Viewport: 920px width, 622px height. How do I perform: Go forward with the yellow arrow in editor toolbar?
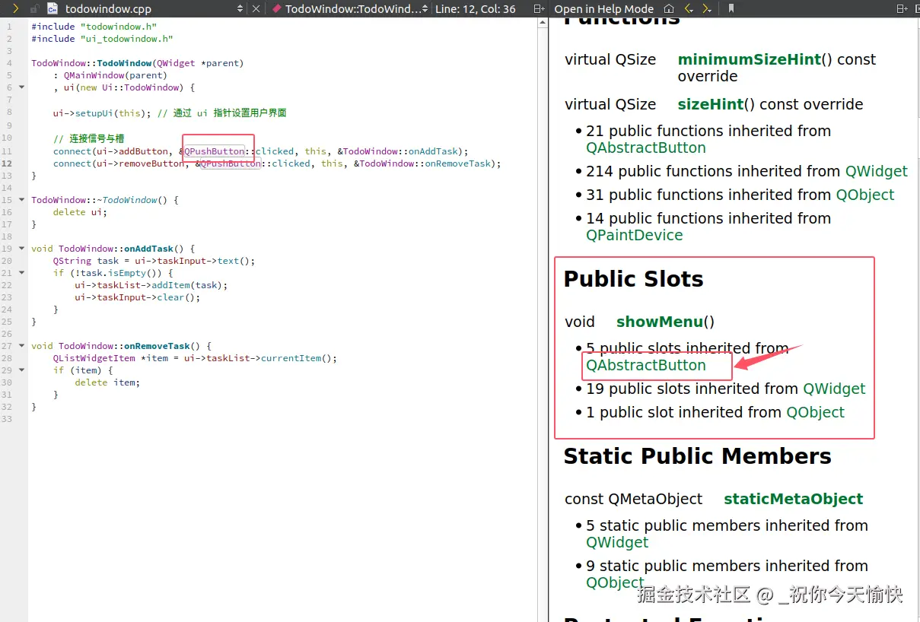coord(15,8)
